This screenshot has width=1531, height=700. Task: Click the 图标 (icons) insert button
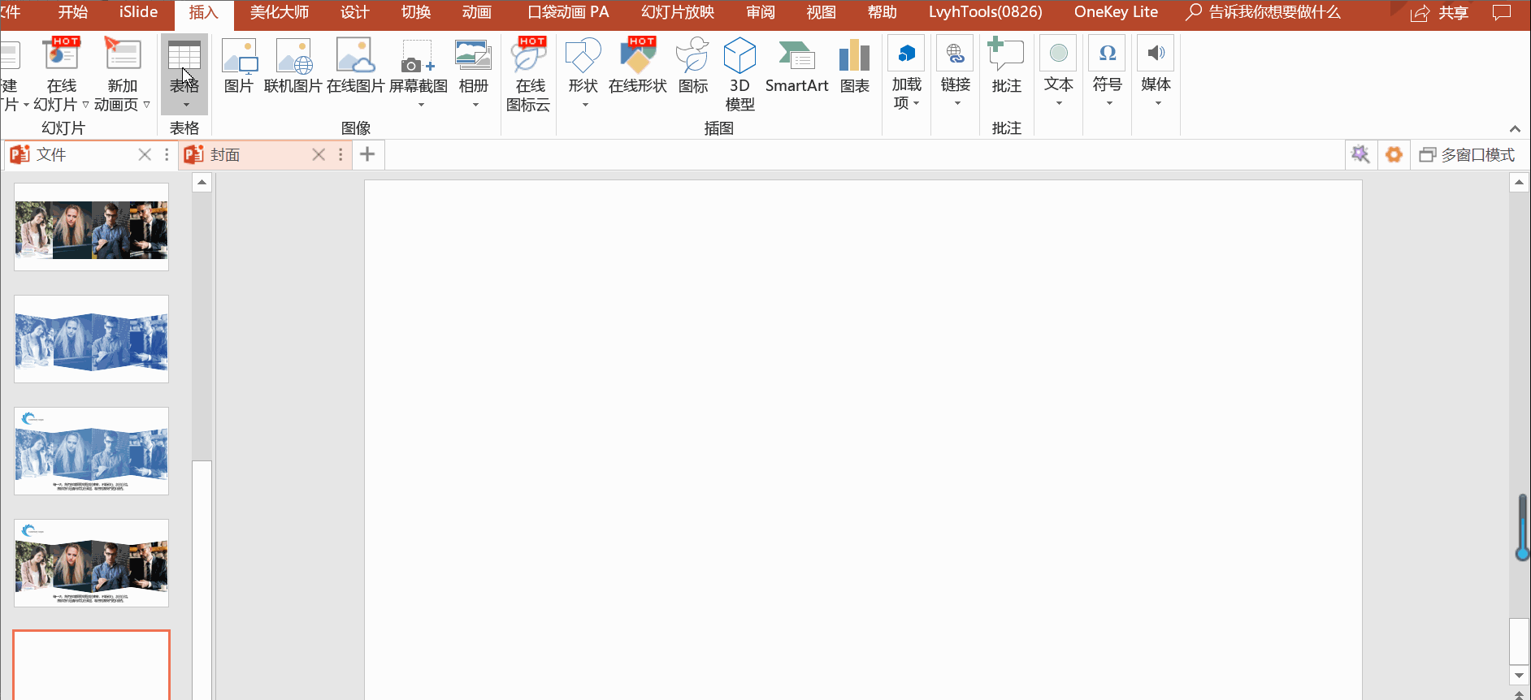692,67
